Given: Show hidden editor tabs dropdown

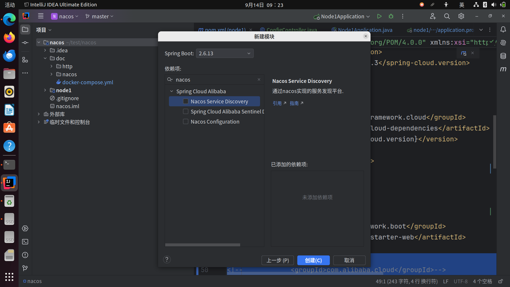Looking at the screenshot, I should (x=481, y=30).
